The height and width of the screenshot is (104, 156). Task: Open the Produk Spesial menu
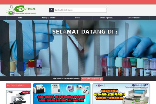(x=106, y=18)
